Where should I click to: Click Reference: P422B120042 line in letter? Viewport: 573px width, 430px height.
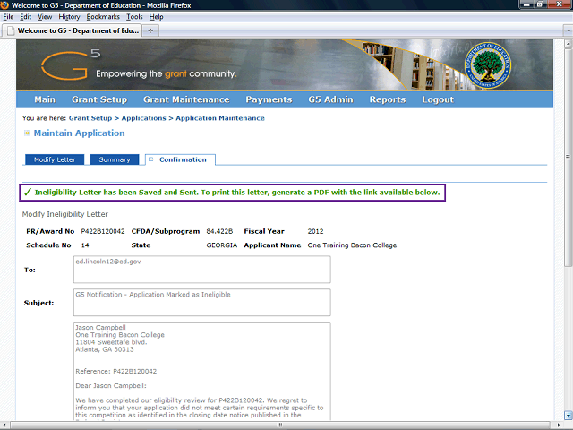115,372
